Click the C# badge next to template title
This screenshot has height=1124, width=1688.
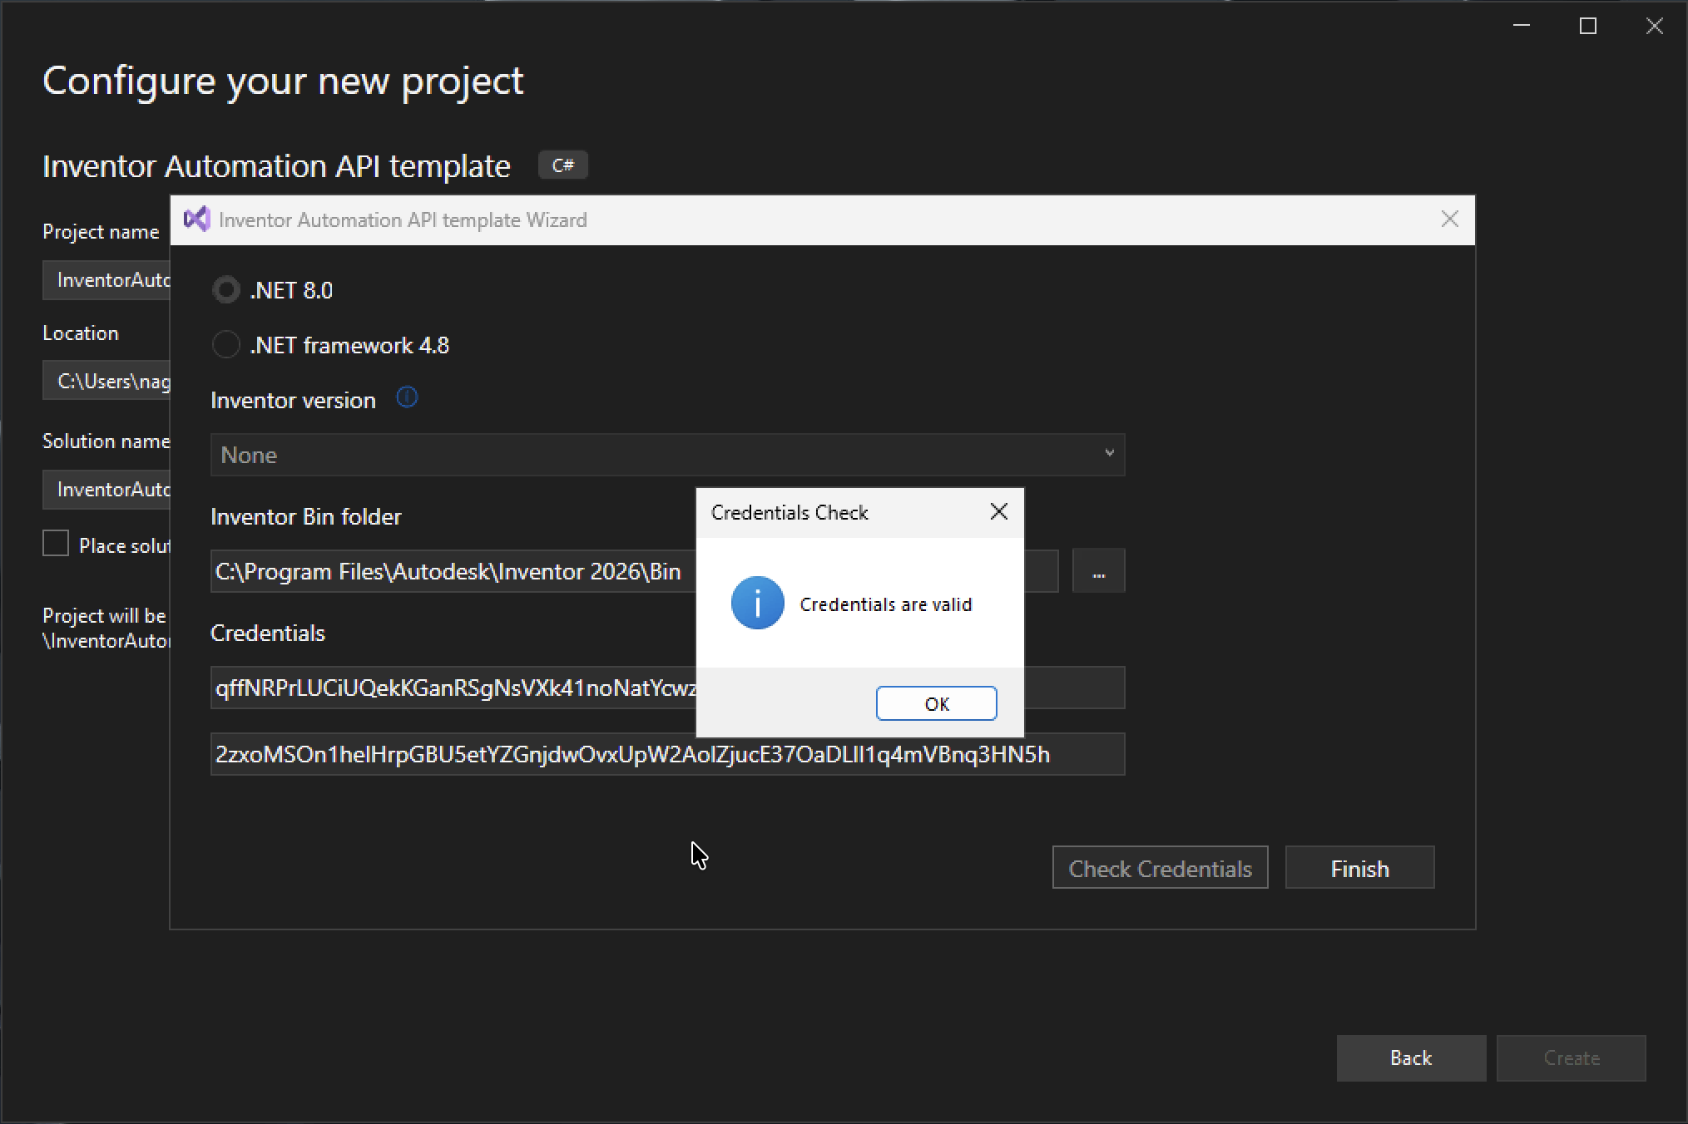562,165
